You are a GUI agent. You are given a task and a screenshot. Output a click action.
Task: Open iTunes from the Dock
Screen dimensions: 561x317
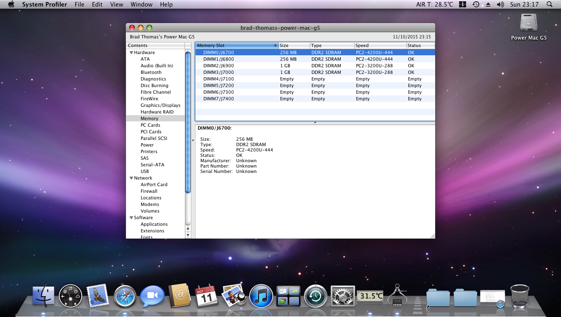coord(261,296)
